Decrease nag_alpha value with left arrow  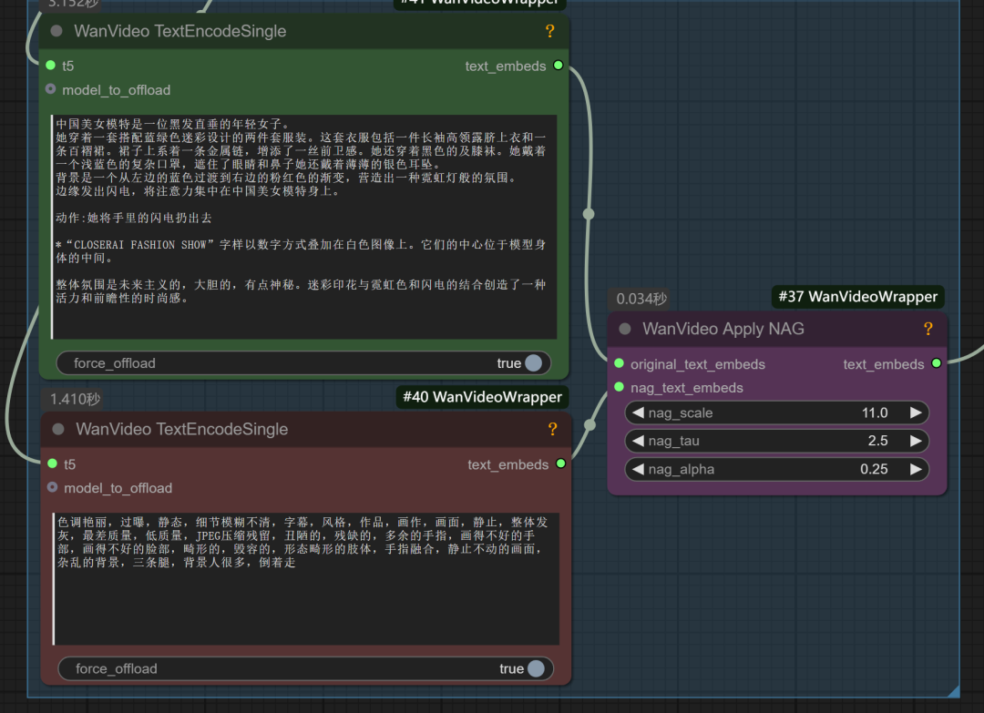tap(638, 469)
